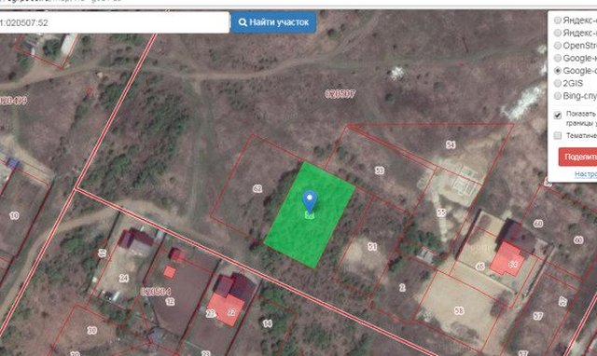The height and width of the screenshot is (356, 597).
Task: Click the parcel labeled 57
Action: 537,316
